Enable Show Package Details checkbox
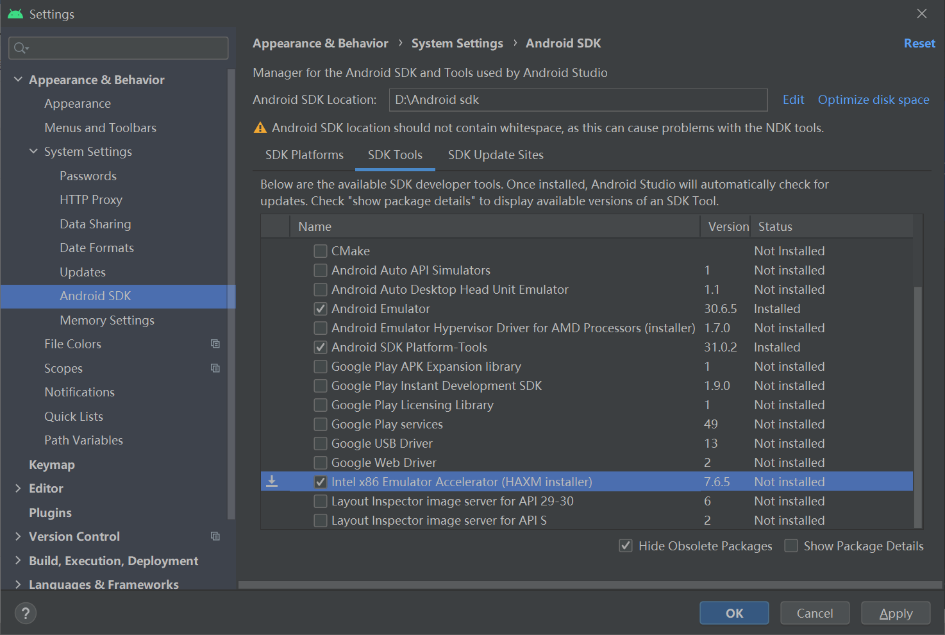Viewport: 945px width, 635px height. pyautogui.click(x=791, y=546)
